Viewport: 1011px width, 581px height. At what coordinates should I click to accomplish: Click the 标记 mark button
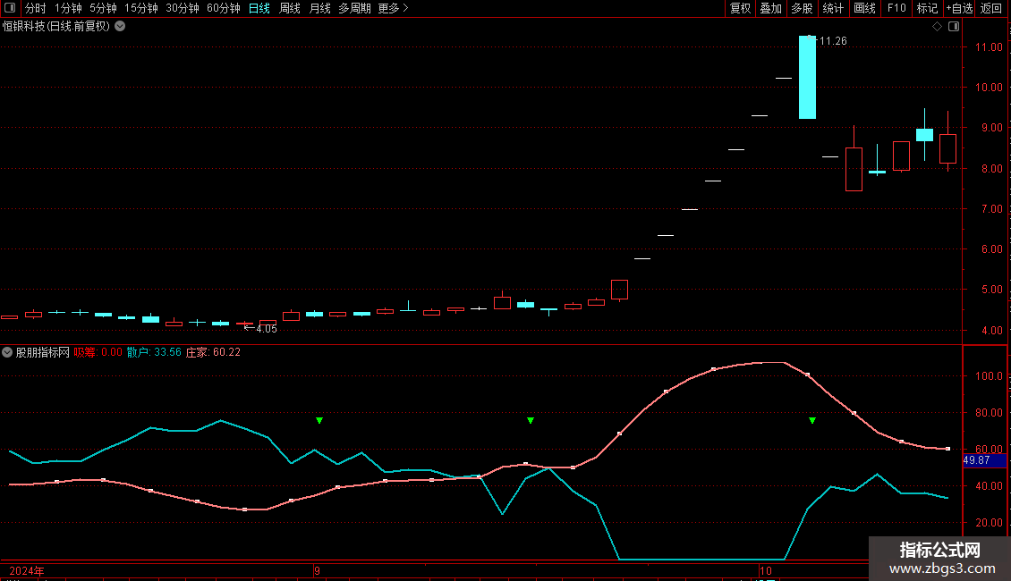point(927,8)
